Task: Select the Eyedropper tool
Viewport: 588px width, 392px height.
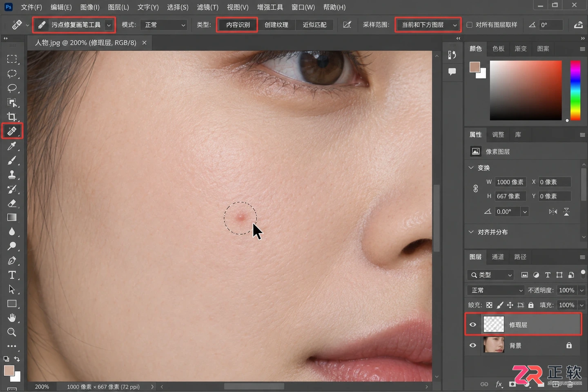Action: click(x=12, y=146)
